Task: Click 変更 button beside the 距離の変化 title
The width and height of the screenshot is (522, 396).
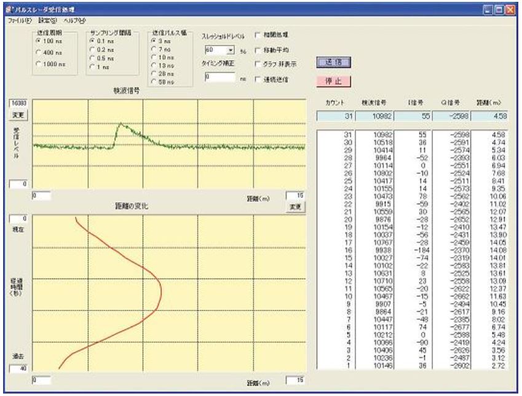Action: coord(296,207)
